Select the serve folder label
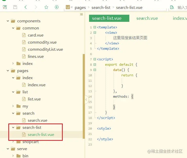Viewport: 187px width, 158px height. [x=22, y=149]
